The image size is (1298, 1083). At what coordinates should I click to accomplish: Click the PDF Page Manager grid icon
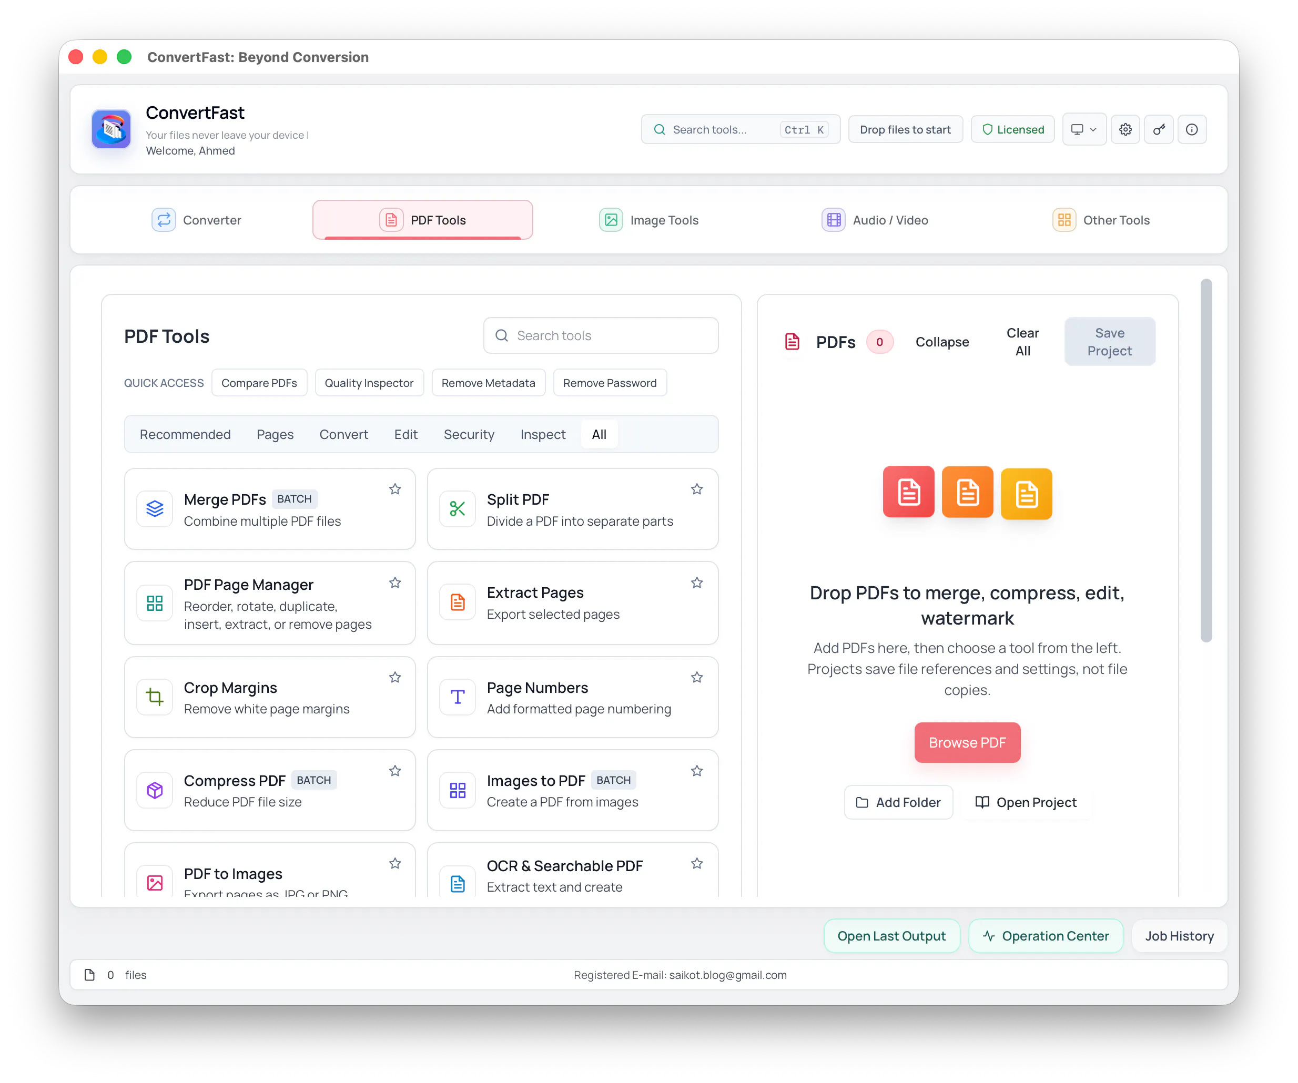pyautogui.click(x=155, y=603)
